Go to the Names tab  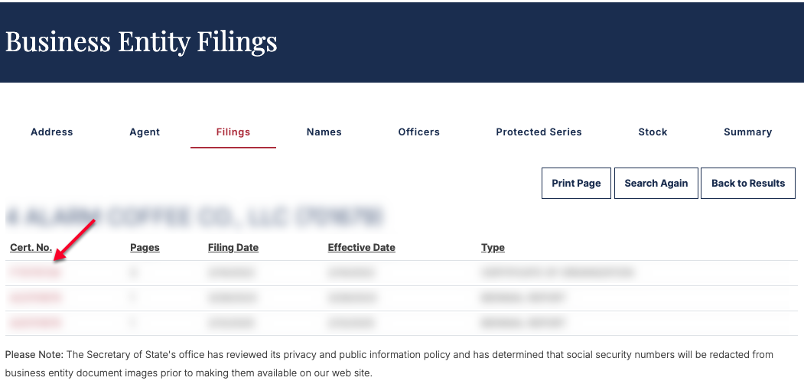(324, 132)
